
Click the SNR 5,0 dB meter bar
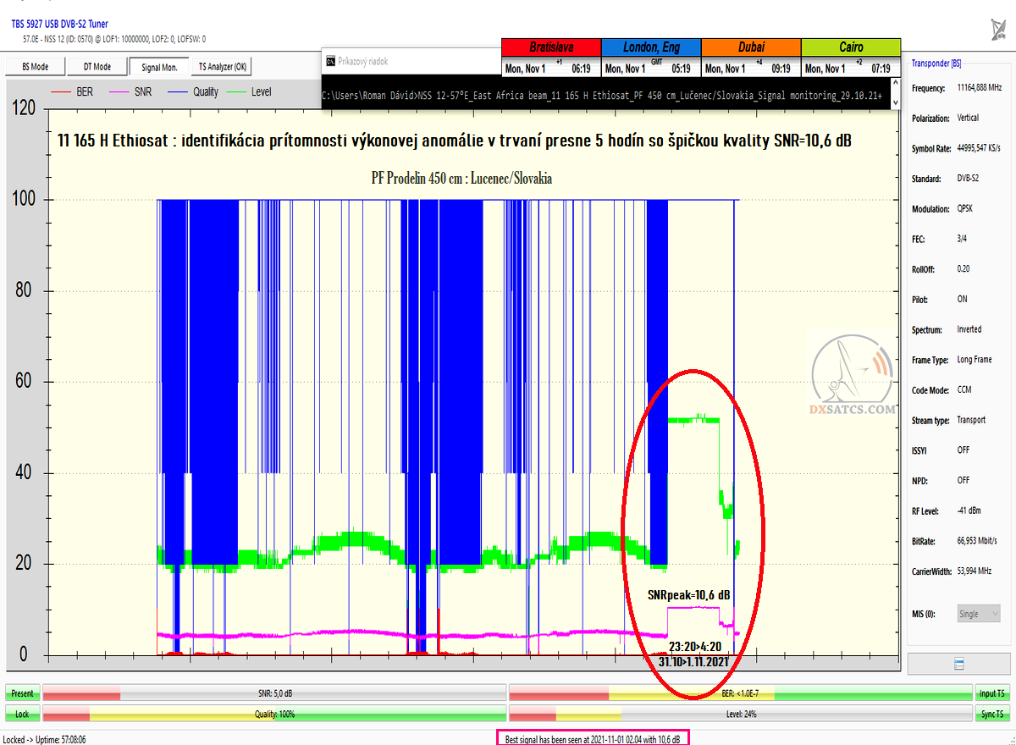[x=274, y=694]
